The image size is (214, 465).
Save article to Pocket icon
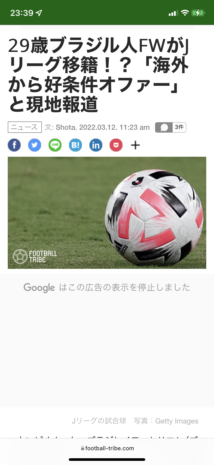pos(116,145)
